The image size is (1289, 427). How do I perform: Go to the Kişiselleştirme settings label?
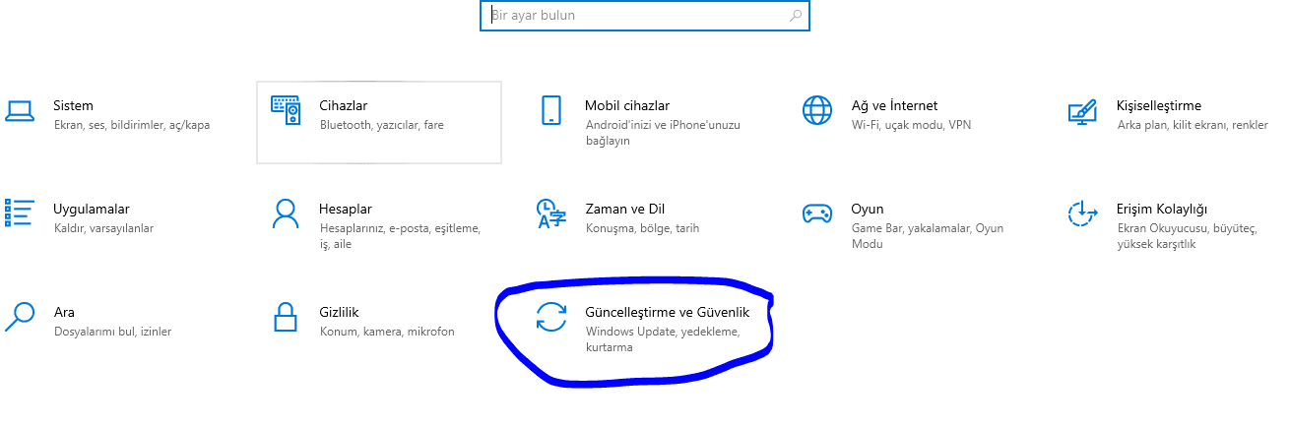[1159, 105]
